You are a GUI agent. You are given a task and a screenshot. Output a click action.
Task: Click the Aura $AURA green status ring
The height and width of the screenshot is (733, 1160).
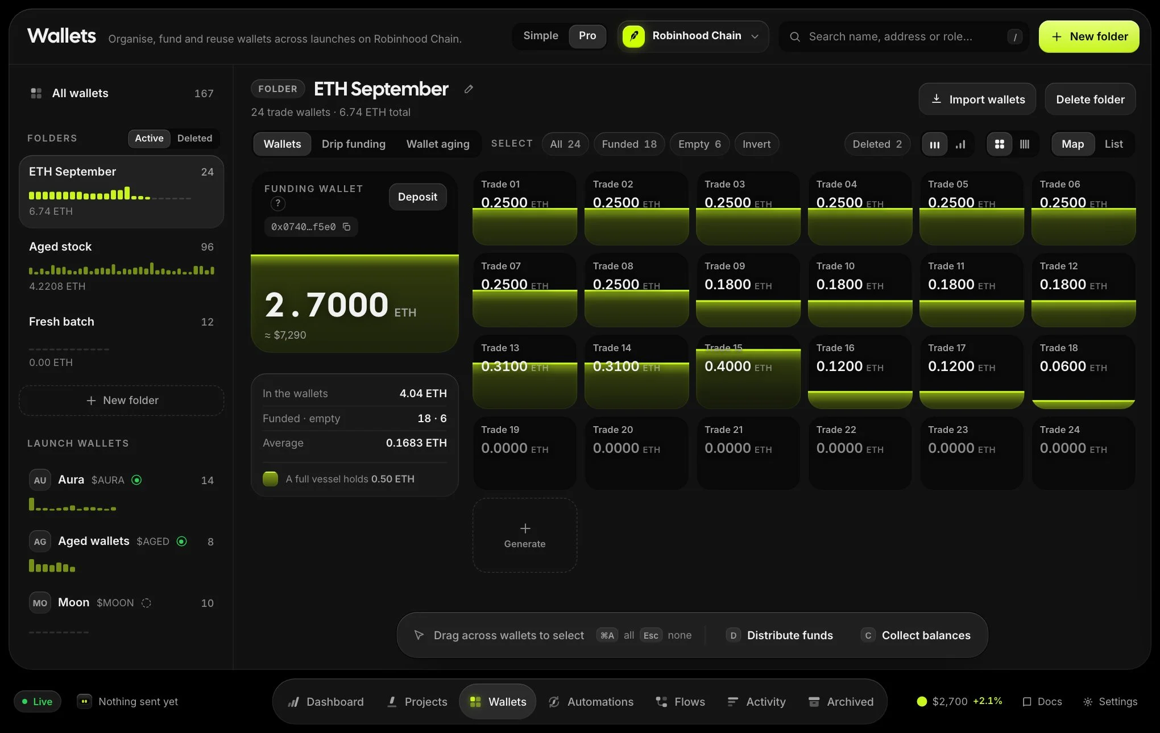pyautogui.click(x=136, y=480)
